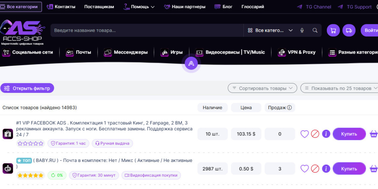Viewport: 378px width, 189px height.
Task: Buy the BABY.RU product
Action: coord(349,169)
